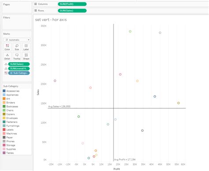This screenshot has width=209, height=171.
Task: Select Accessories color in legend
Action: (x=11, y=91)
